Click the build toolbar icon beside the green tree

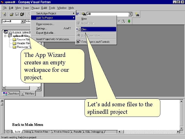pyautogui.click(x=124, y=21)
